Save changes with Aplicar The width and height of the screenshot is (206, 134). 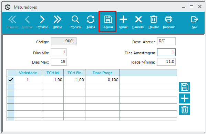[108, 22]
